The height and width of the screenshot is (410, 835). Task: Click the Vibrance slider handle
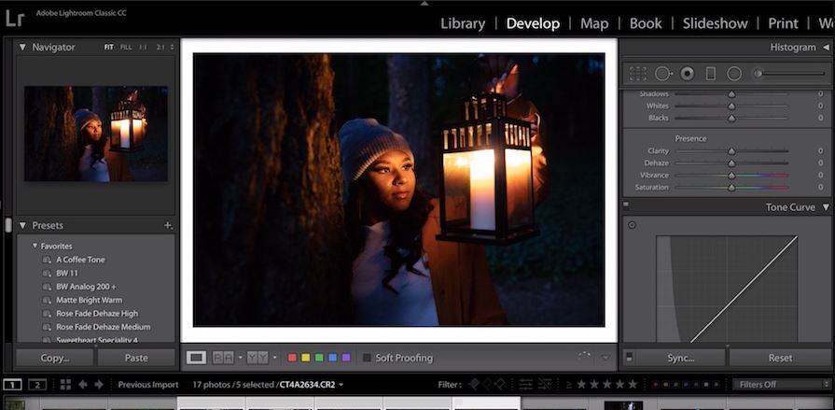click(x=731, y=176)
